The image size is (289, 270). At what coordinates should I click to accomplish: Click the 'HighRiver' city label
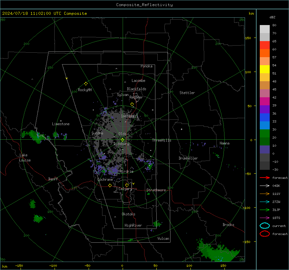(x=133, y=225)
